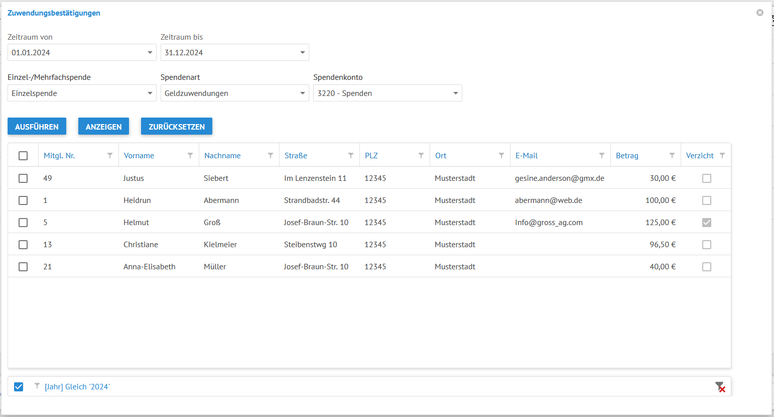Viewport: 774px width, 417px height.
Task: Sort by Nachname column header
Action: coord(222,156)
